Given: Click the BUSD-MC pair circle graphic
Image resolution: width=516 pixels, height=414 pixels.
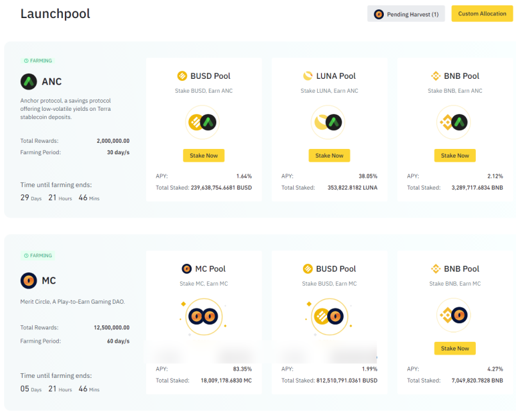Looking at the screenshot, I should [x=329, y=317].
